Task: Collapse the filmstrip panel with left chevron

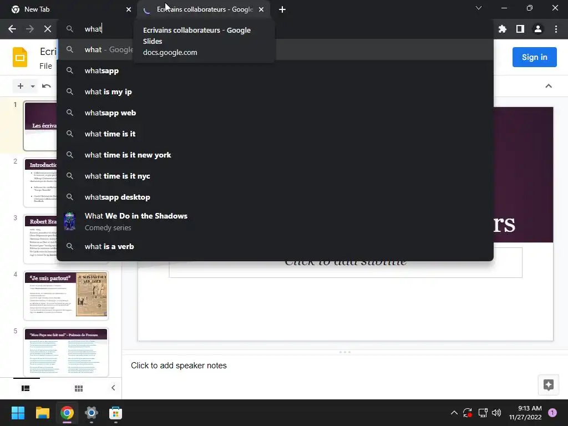Action: coord(113,388)
